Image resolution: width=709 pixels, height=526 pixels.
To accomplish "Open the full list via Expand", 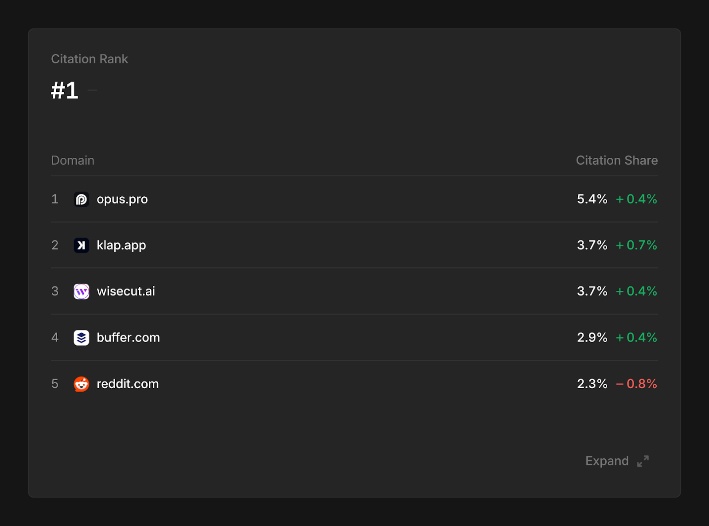I will (607, 461).
